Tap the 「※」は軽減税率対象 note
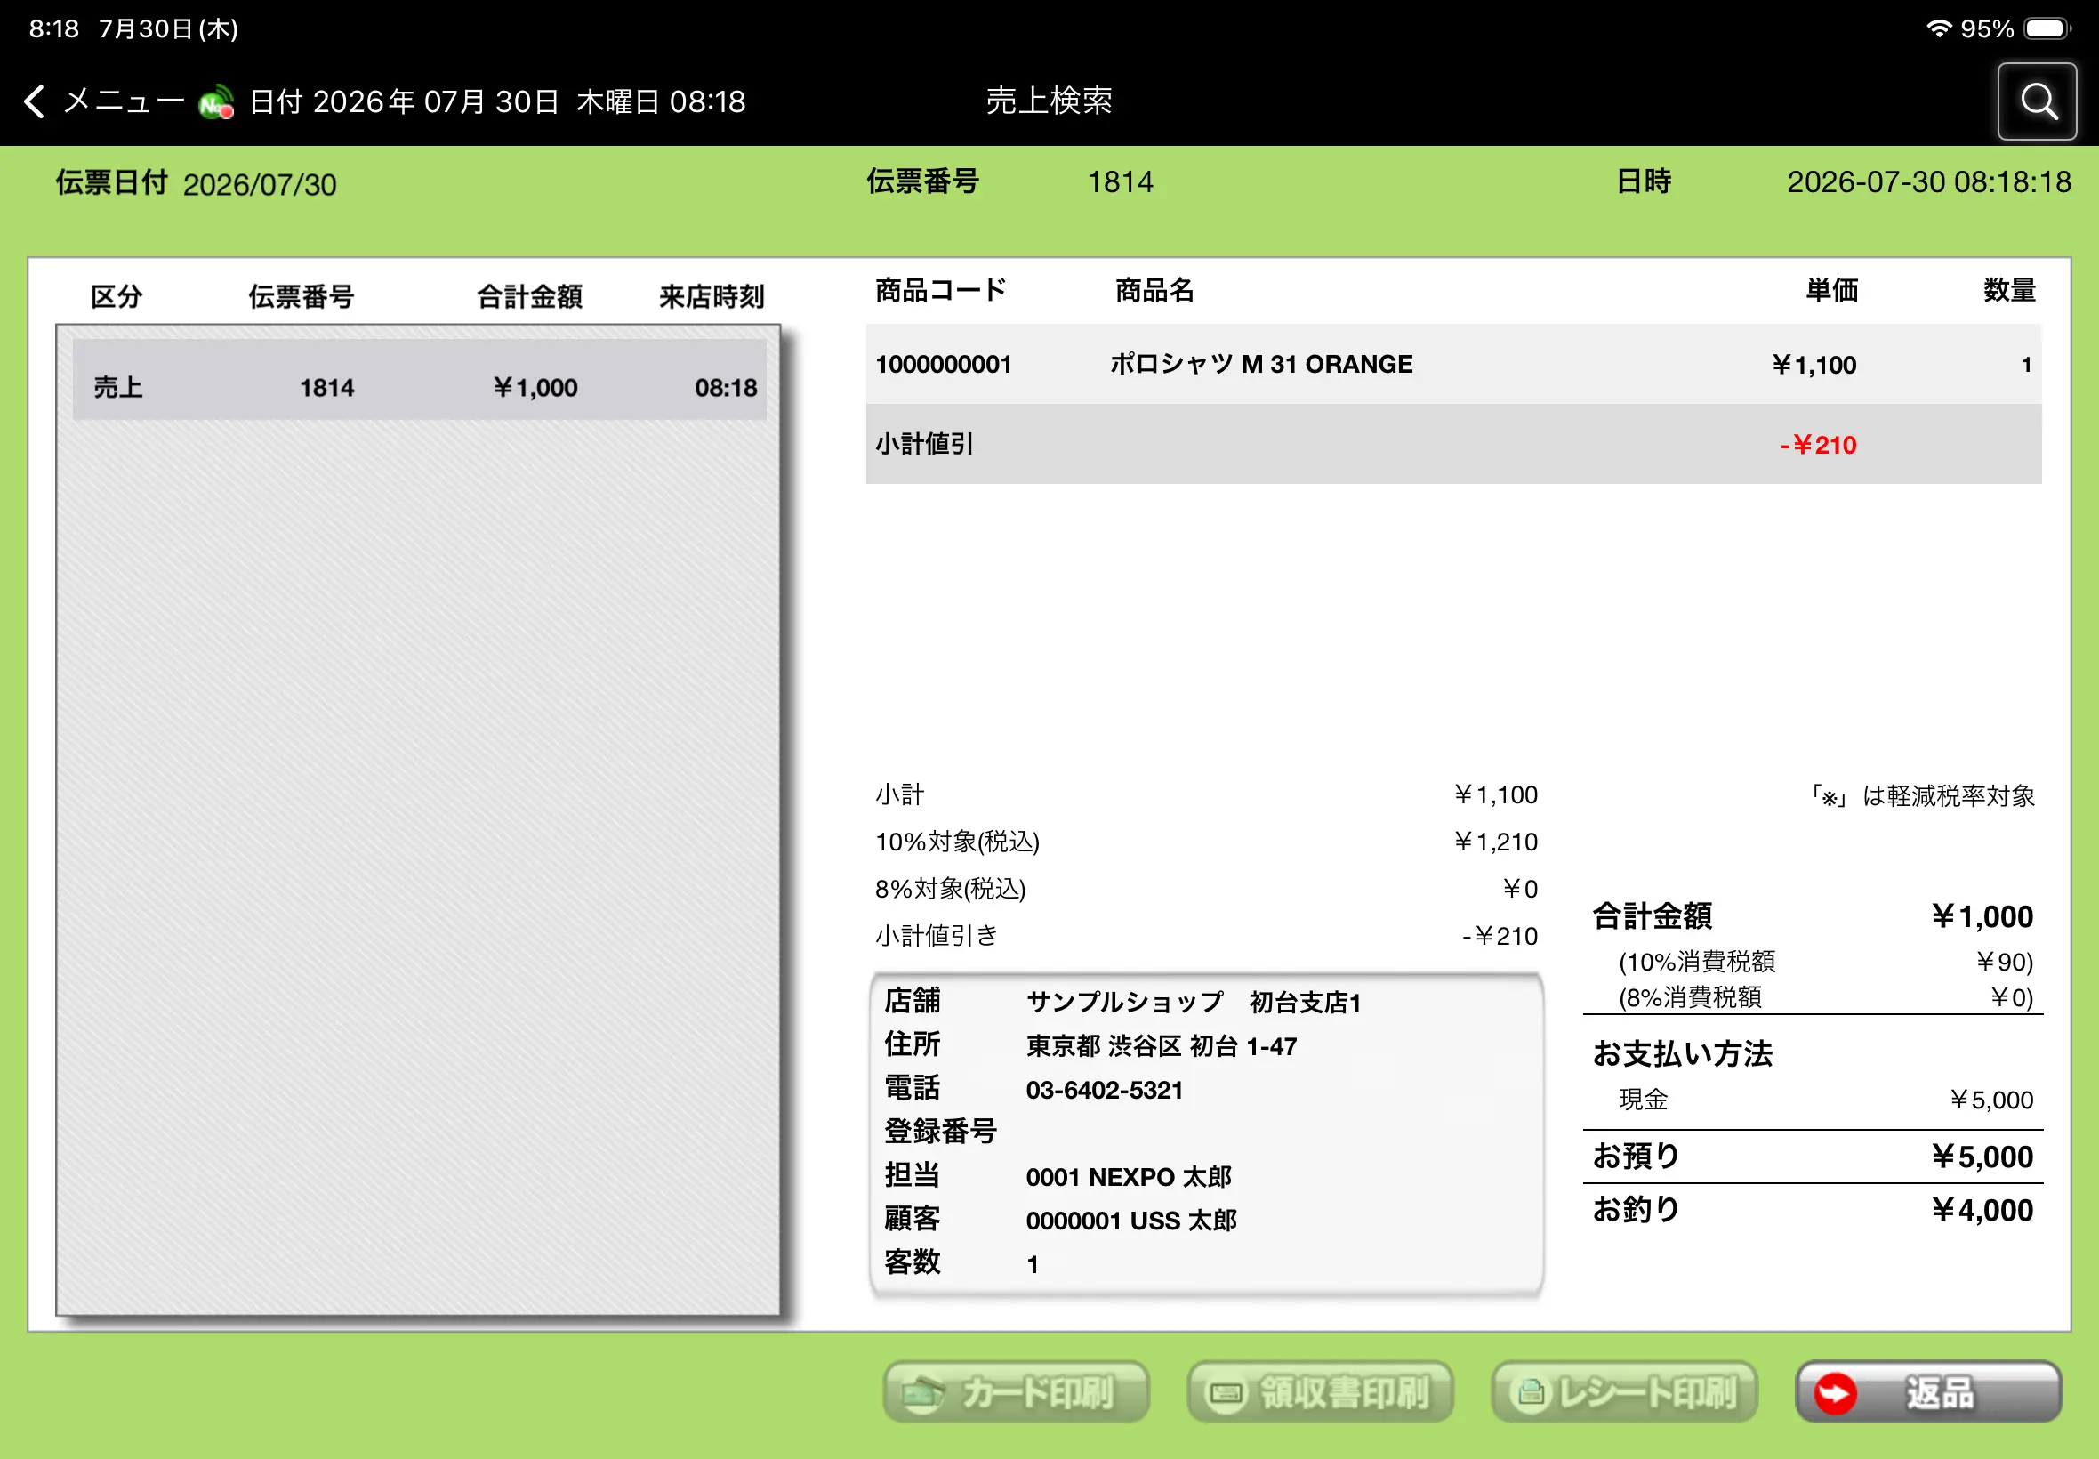 tap(1922, 796)
